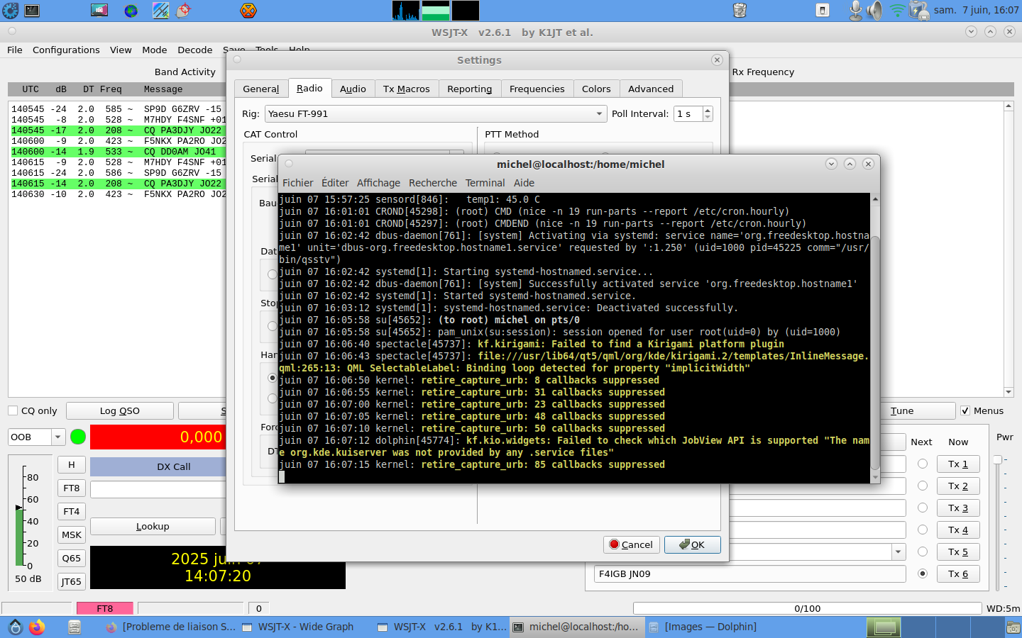The height and width of the screenshot is (638, 1022).
Task: Click the MSK mode button
Action: pyautogui.click(x=71, y=535)
